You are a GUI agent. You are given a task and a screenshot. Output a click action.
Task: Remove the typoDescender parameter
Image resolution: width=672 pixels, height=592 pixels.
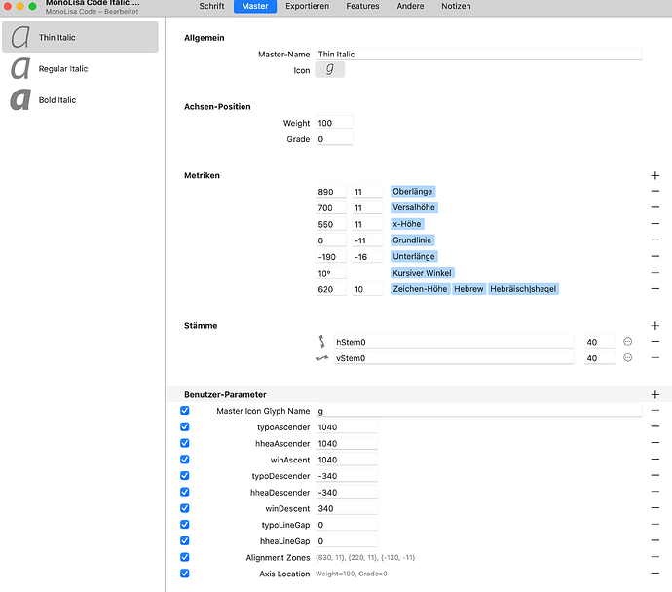click(x=654, y=475)
